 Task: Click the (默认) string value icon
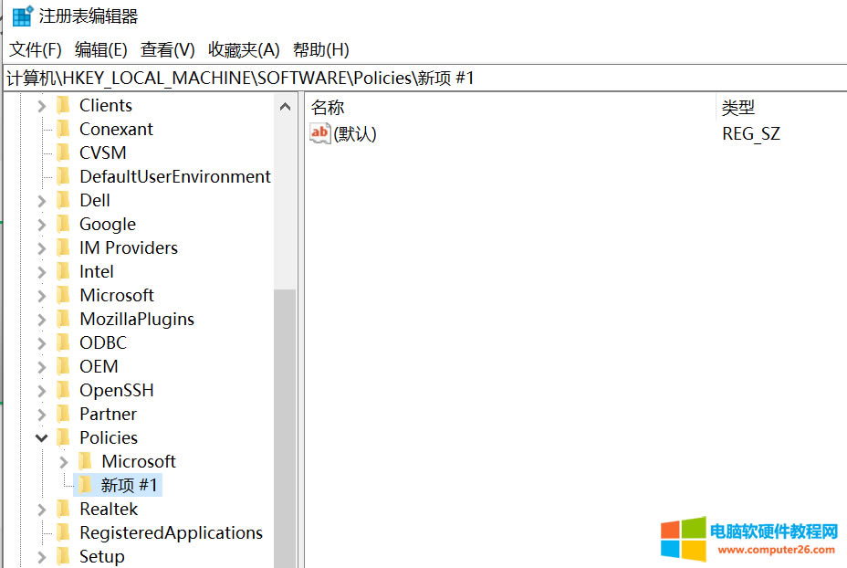pyautogui.click(x=319, y=134)
